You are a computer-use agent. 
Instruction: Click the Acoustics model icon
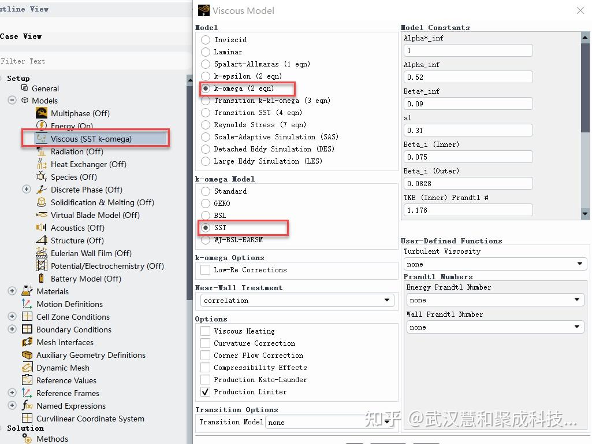click(42, 227)
